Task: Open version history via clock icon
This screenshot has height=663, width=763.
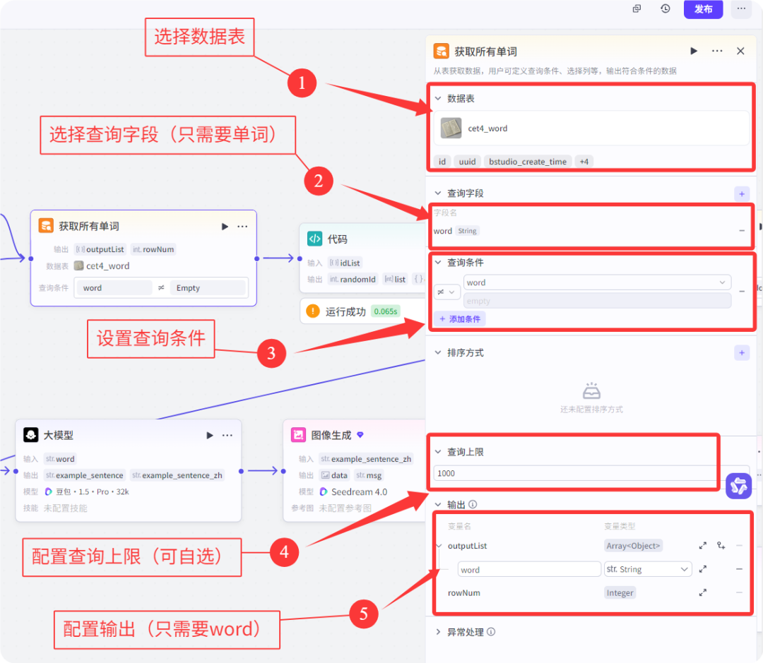Action: [x=665, y=8]
